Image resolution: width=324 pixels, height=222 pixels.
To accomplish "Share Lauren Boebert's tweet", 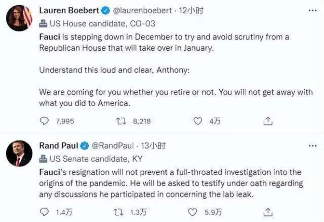I will click(x=269, y=121).
